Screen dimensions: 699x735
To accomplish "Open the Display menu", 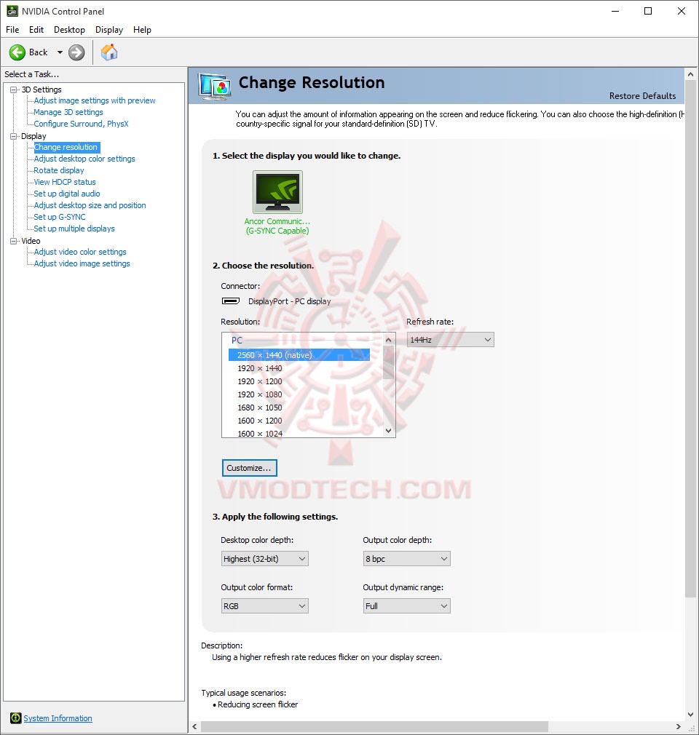I will tap(108, 30).
